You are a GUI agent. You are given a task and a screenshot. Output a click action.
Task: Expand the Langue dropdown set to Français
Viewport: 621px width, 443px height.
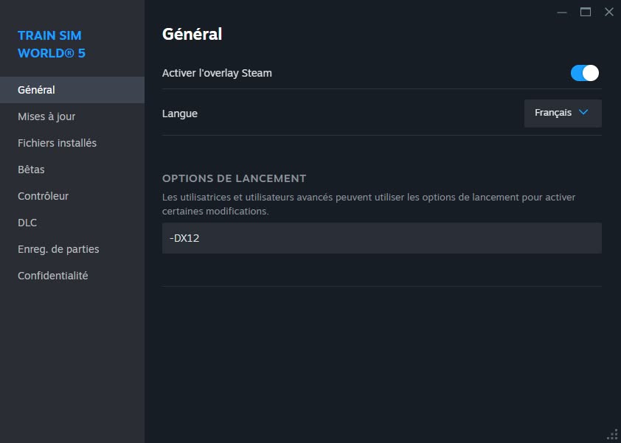[563, 114]
